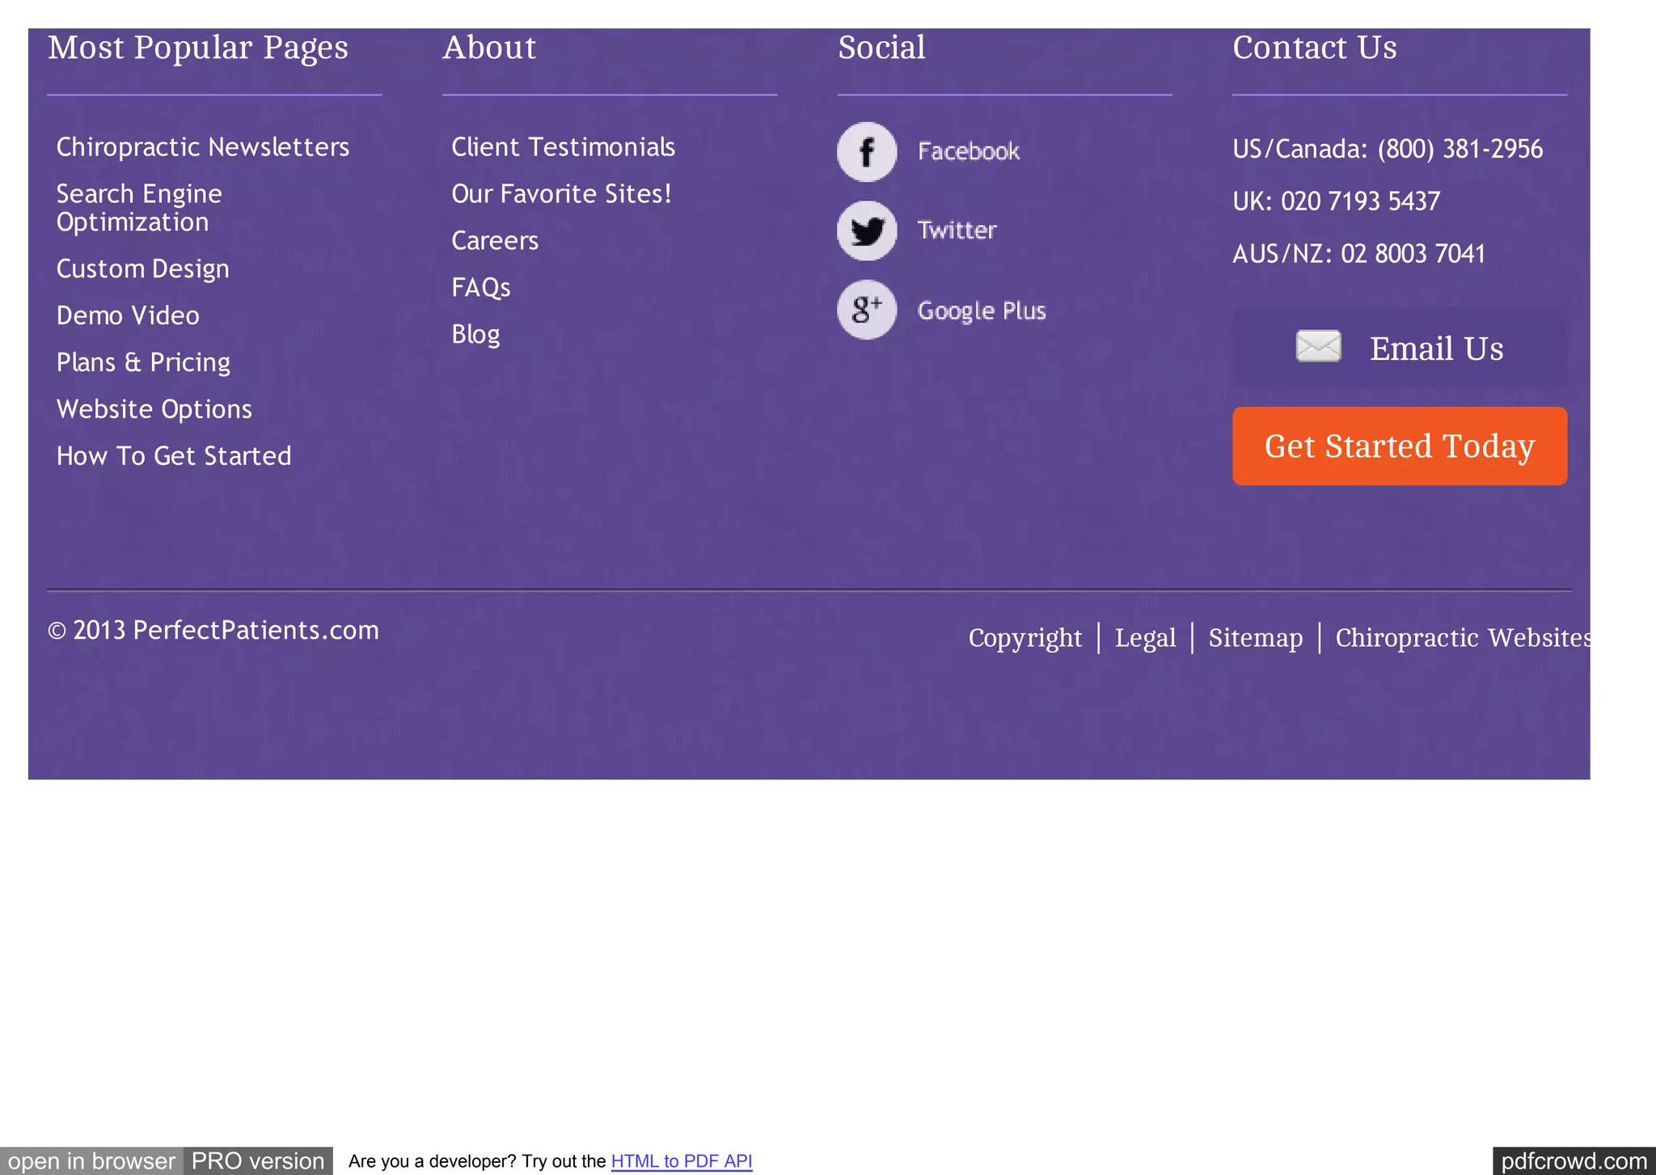Click the Twitter bird icon
1656x1175 pixels.
pyautogui.click(x=867, y=231)
